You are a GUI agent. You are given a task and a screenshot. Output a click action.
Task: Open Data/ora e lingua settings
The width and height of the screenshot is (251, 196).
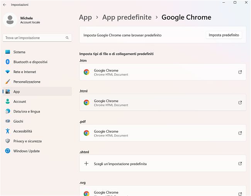37,111
